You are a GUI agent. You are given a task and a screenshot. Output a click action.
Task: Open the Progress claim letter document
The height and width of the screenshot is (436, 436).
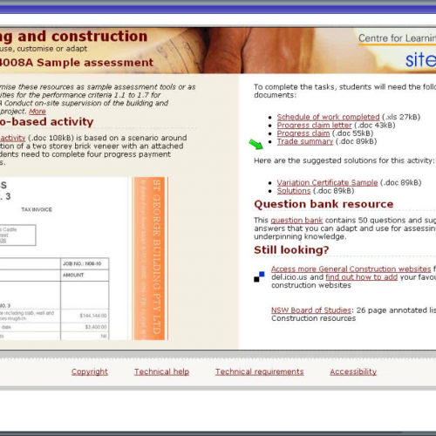coord(314,125)
